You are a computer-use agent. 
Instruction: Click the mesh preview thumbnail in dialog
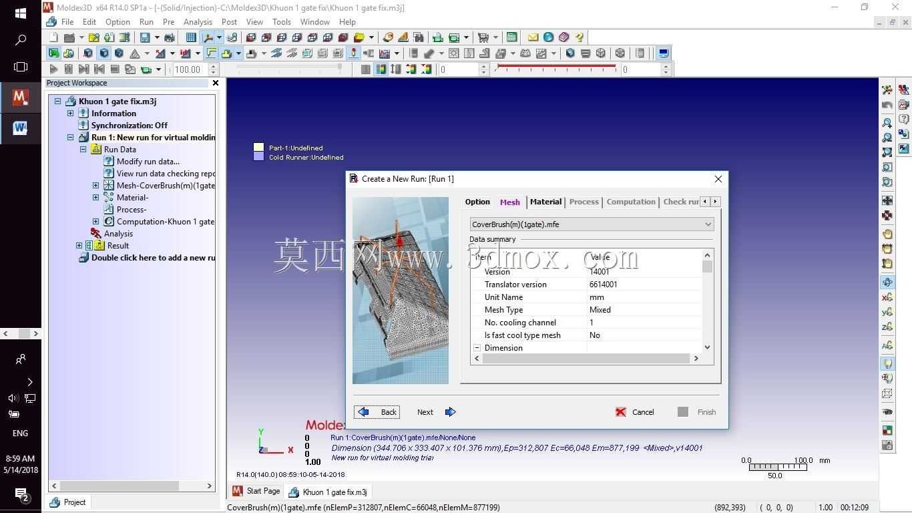(401, 291)
